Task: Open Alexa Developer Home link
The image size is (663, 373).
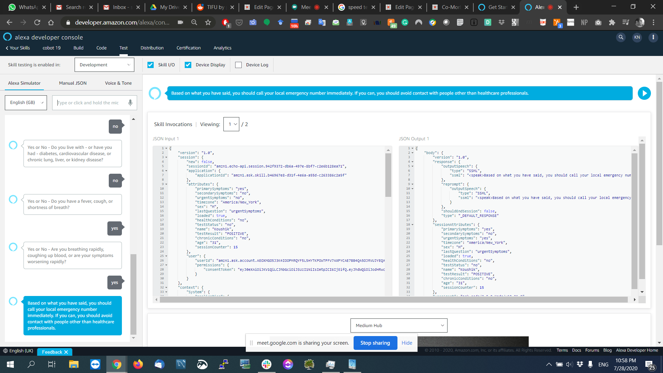Action: (637, 350)
